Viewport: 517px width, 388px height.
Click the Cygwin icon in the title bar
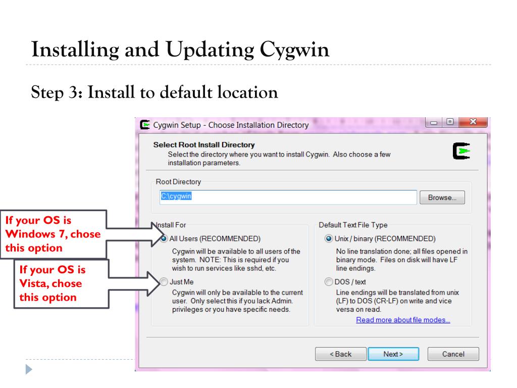click(145, 125)
